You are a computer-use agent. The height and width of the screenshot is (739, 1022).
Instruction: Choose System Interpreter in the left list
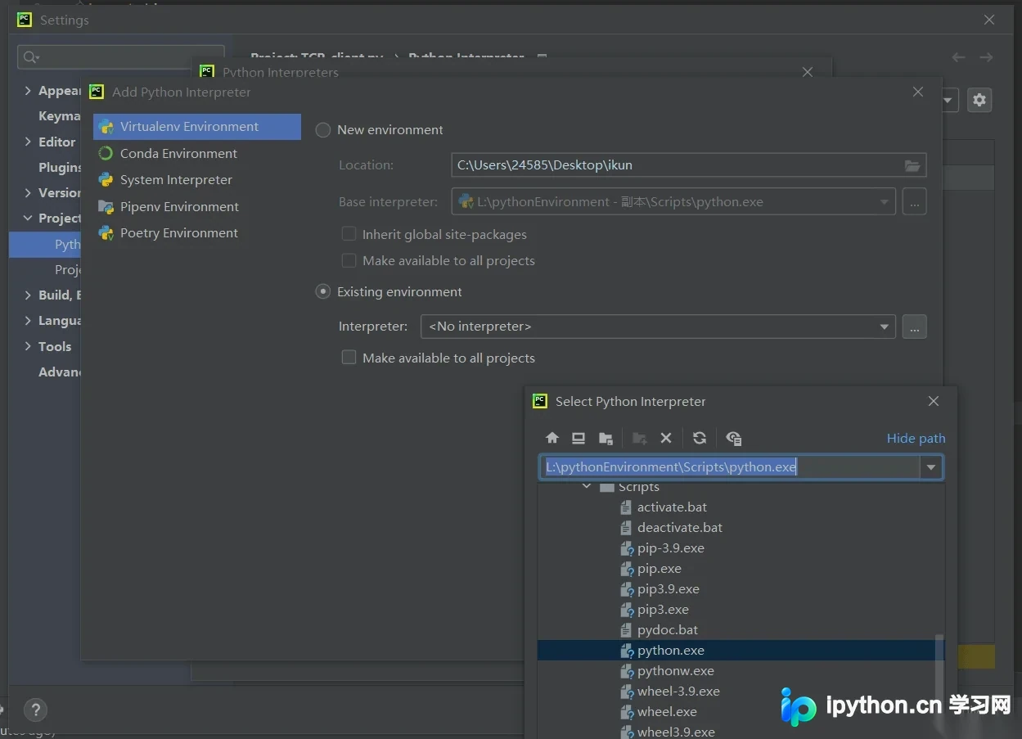click(196, 180)
